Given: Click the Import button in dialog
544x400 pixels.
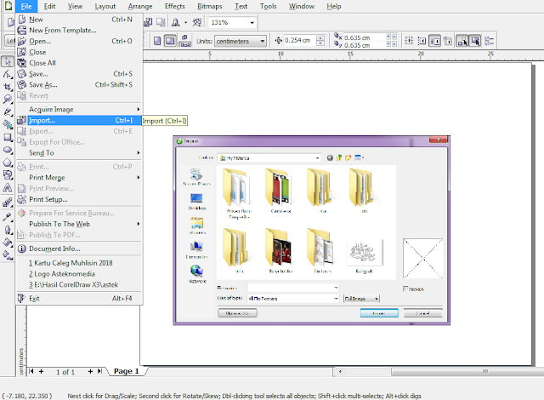Looking at the screenshot, I should (x=379, y=313).
